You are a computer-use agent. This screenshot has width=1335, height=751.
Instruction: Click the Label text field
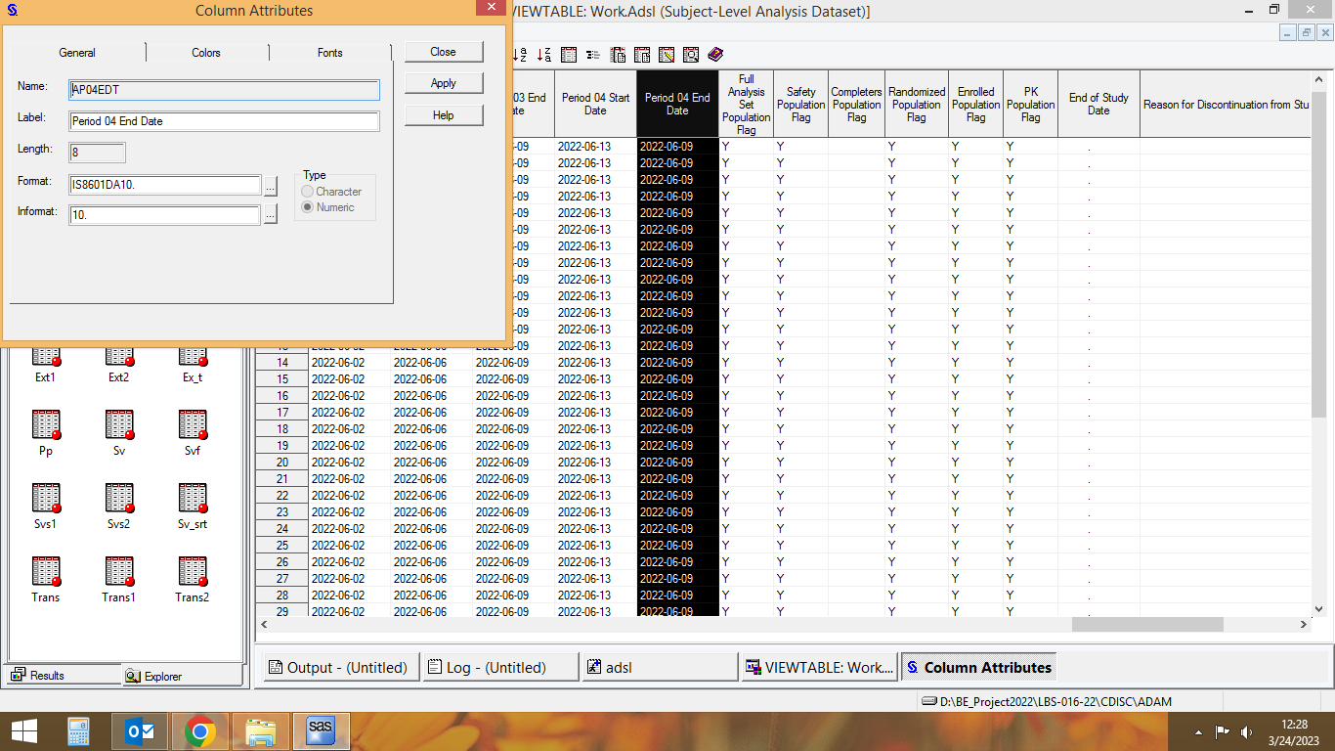pyautogui.click(x=225, y=122)
